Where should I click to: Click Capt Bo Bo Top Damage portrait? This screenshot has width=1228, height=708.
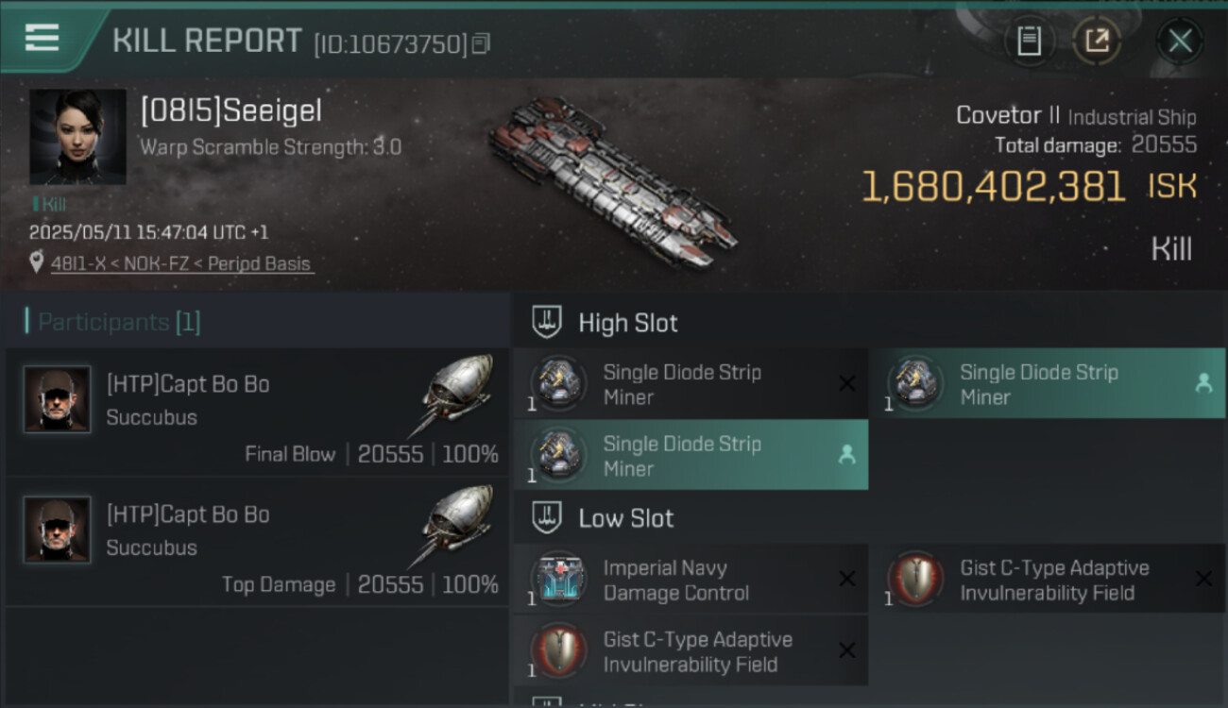click(x=57, y=530)
